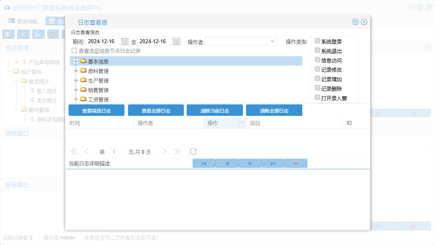Click the minus button in detail navigator
The width and height of the screenshot is (435, 245).
(x=296, y=163)
